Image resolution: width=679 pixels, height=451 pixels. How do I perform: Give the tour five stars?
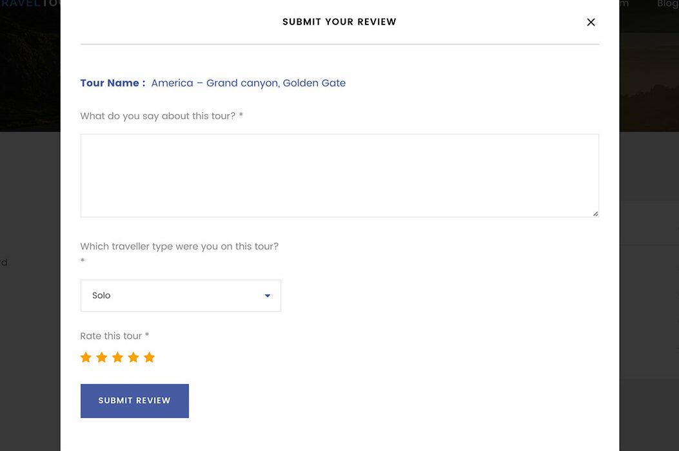[149, 357]
